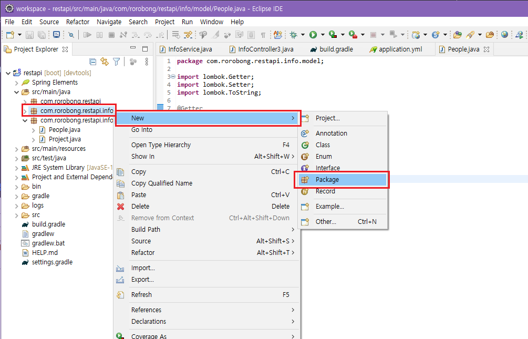Toggle Skip All Breakpoints
528x339 pixels.
71,35
